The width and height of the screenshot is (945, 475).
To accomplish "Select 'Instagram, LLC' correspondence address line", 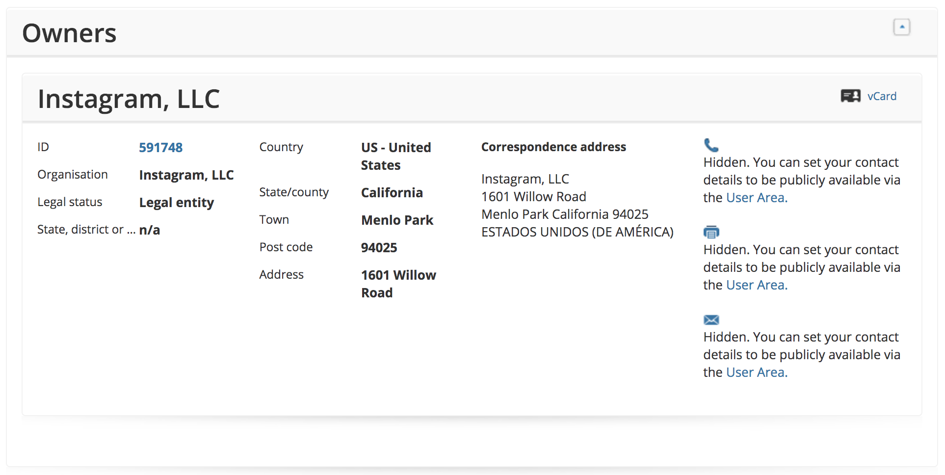I will tap(525, 179).
